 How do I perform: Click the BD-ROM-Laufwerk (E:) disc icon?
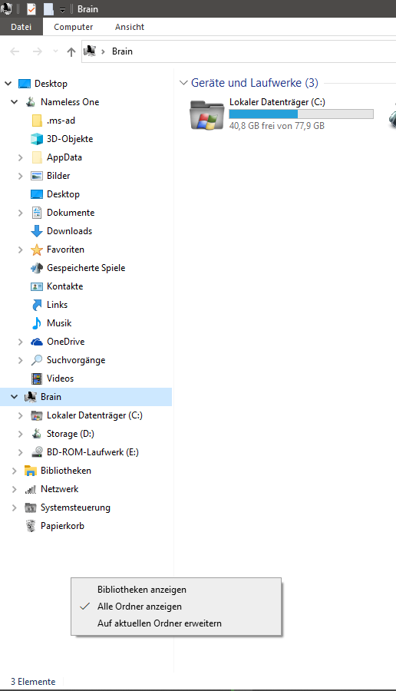tap(37, 452)
